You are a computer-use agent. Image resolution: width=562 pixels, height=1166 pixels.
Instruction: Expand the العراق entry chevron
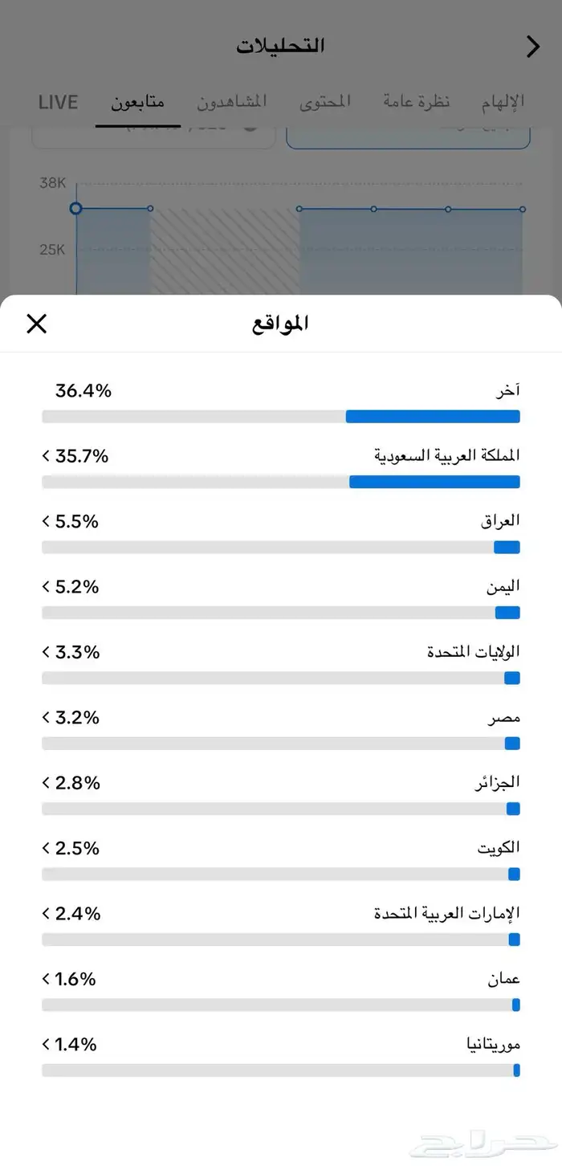(46, 521)
